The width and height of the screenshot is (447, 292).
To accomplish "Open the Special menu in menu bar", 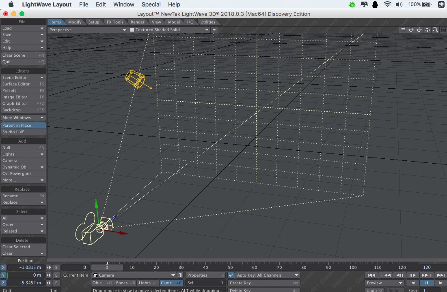I will [151, 4].
